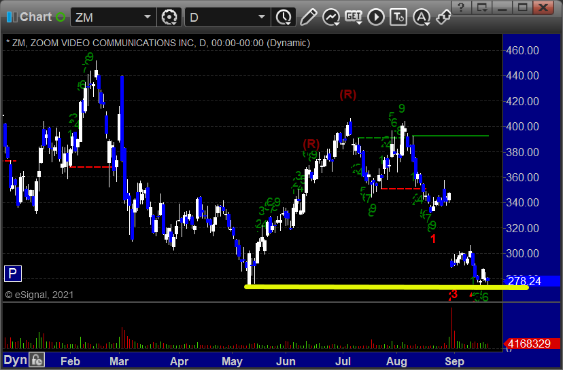Click the 340.00 price axis label
This screenshot has height=370, width=563.
[x=522, y=202]
